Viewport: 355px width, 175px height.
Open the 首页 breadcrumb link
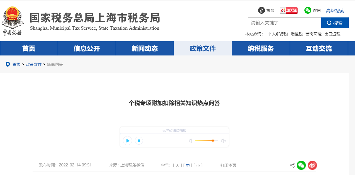coord(16,64)
